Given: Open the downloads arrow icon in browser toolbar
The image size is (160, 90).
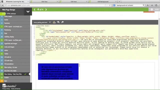Looking at the screenshot, I should pyautogui.click(x=148, y=5).
